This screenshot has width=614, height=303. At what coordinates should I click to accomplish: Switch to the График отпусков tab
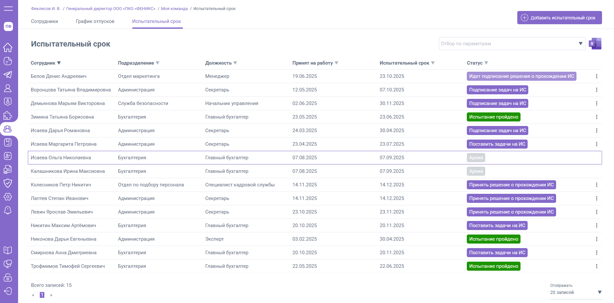[x=95, y=21]
